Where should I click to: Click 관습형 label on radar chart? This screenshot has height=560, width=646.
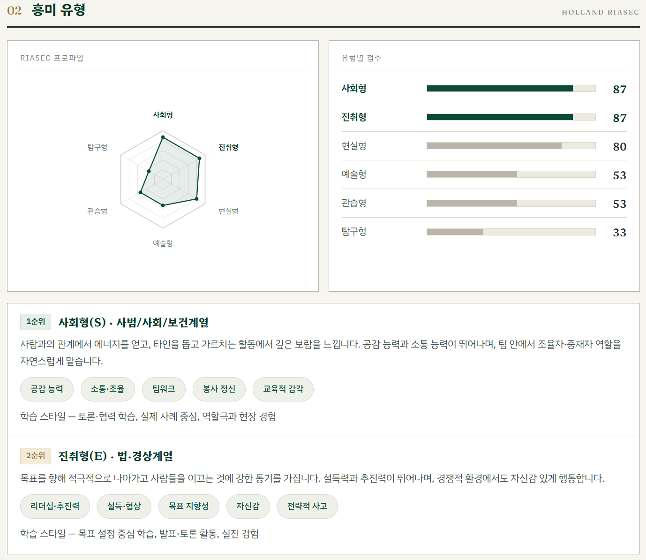click(x=98, y=211)
